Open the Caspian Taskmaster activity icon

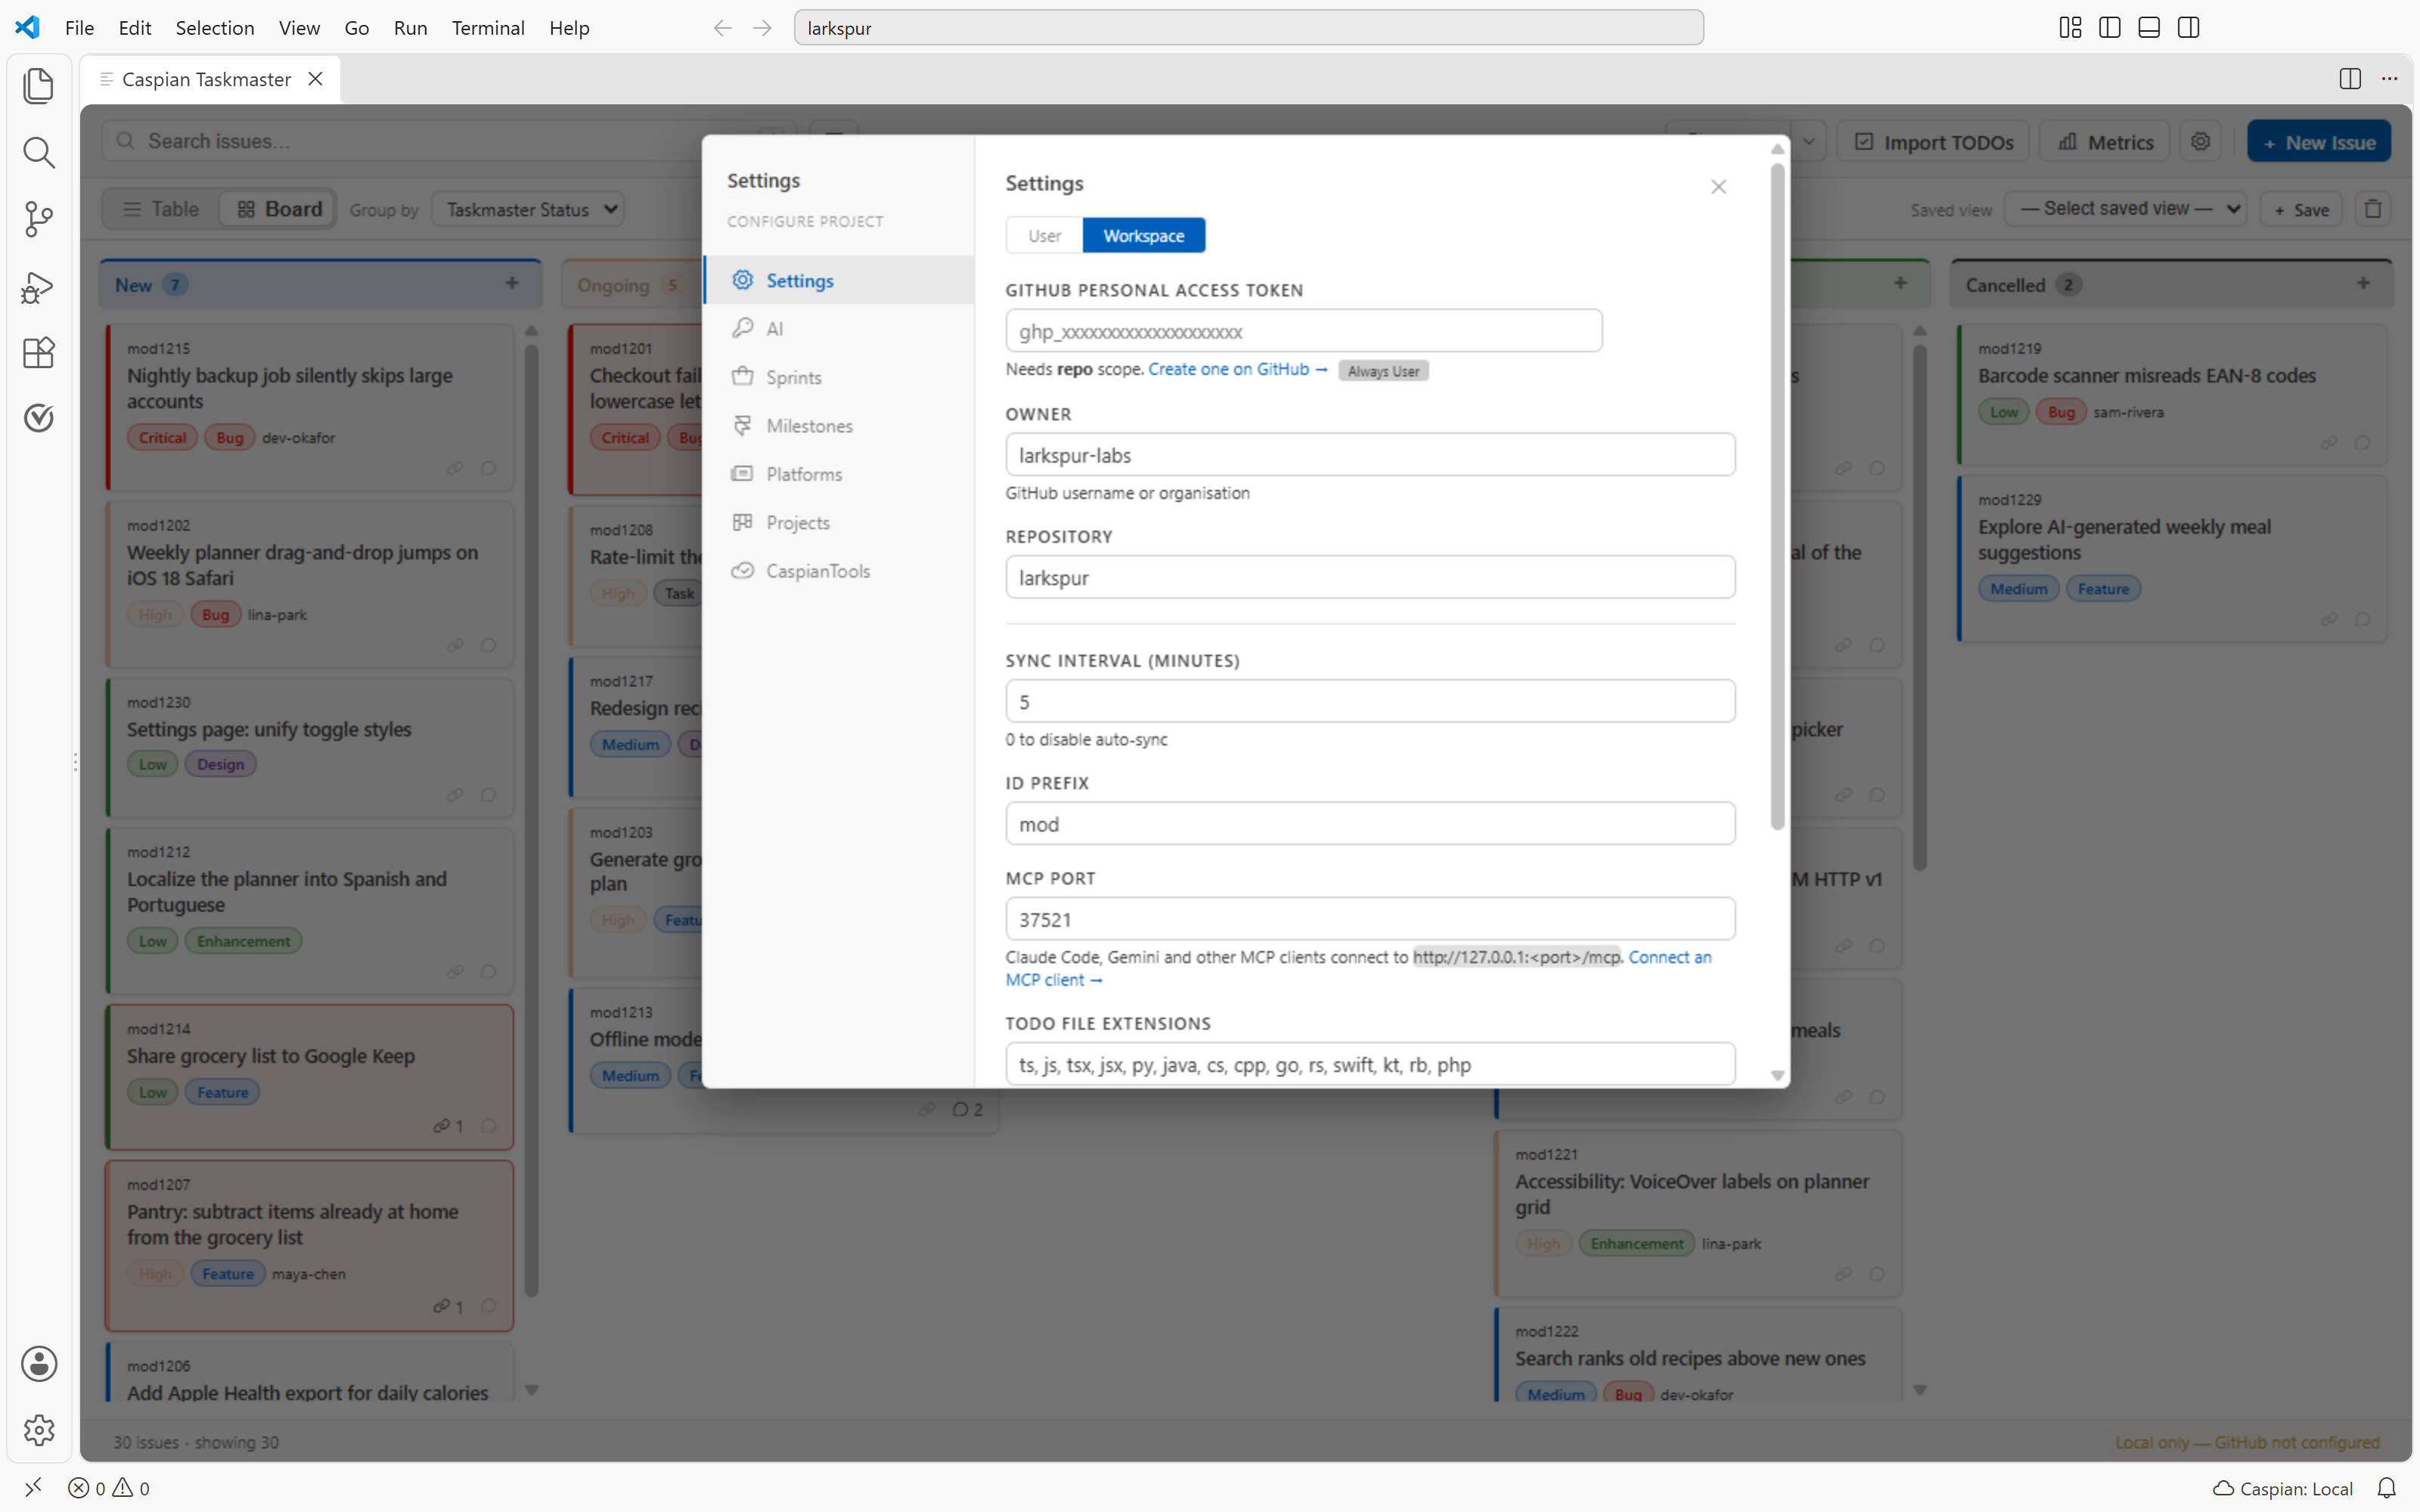pos(38,418)
